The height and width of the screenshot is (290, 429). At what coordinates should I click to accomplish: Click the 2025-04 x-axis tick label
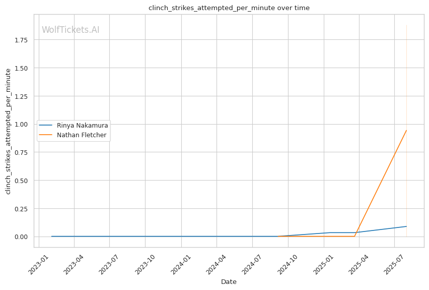359,264
